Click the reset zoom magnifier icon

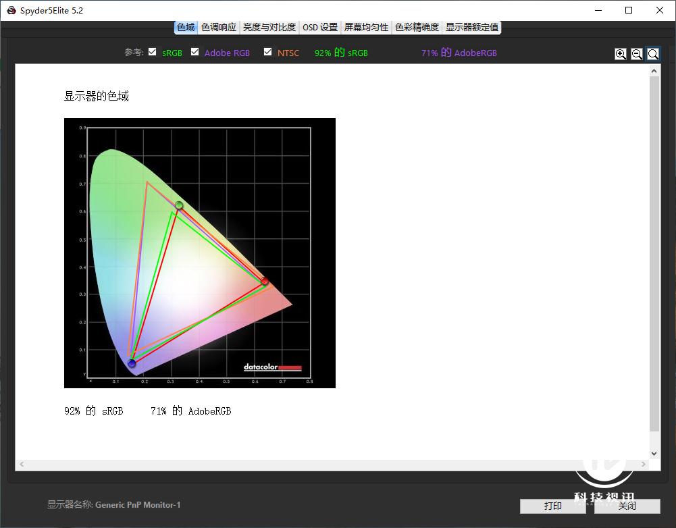(653, 54)
